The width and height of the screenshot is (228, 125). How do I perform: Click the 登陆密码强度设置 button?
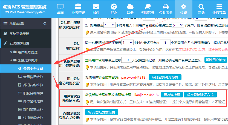pos(165,77)
